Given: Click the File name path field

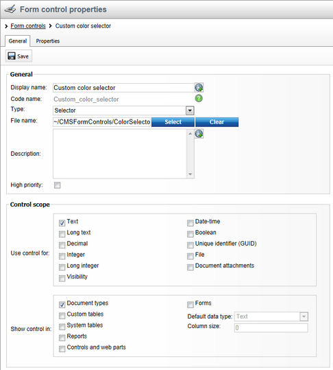Looking at the screenshot, I should (101, 122).
